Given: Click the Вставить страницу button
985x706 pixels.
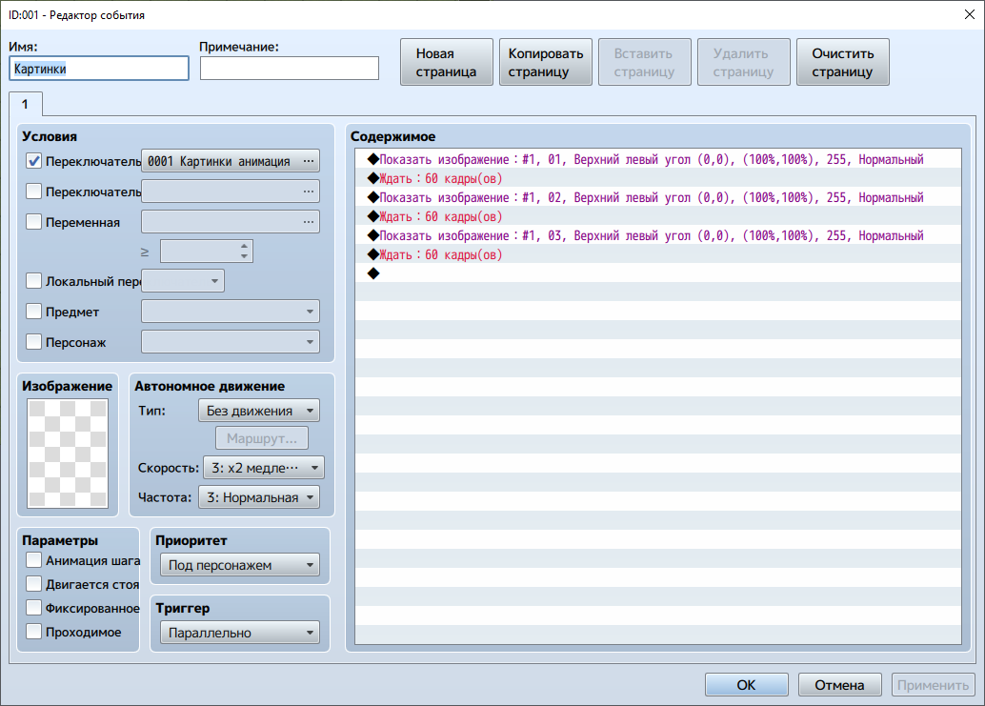Looking at the screenshot, I should [x=645, y=62].
